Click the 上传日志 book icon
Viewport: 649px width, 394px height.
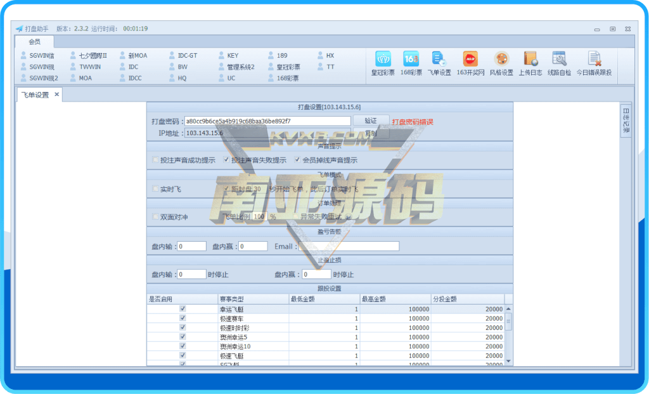coord(530,63)
